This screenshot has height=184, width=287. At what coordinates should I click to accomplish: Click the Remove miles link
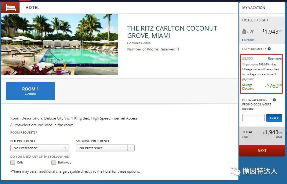(x=274, y=59)
